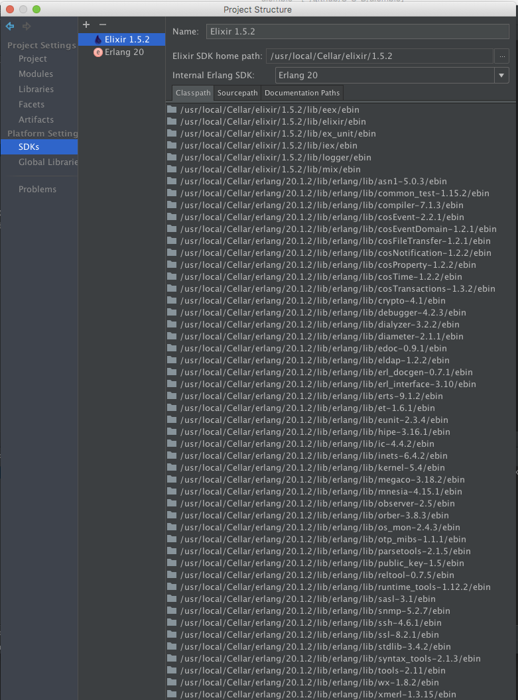The width and height of the screenshot is (518, 700).
Task: Click the Elixir SDK home path field
Action: pos(379,56)
